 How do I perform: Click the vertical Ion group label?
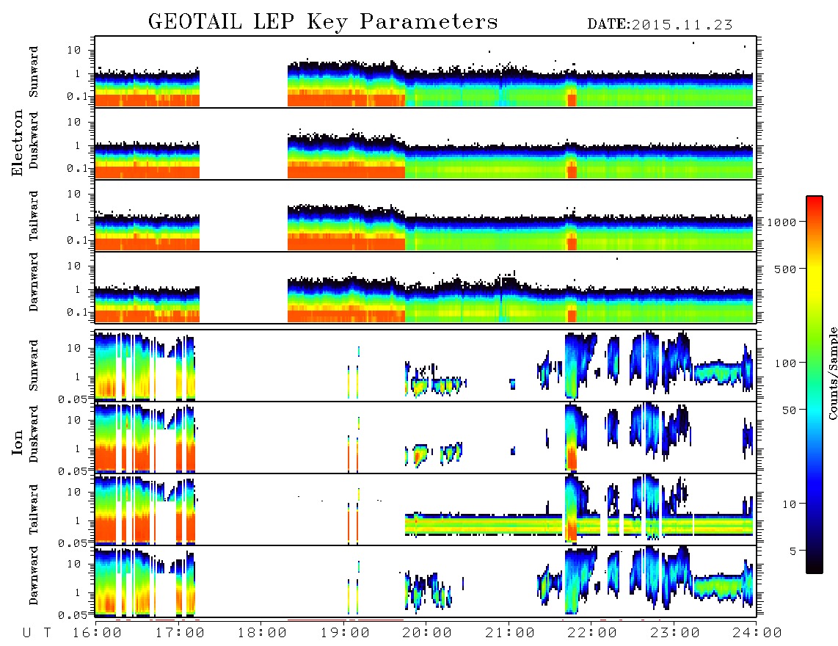(18, 443)
